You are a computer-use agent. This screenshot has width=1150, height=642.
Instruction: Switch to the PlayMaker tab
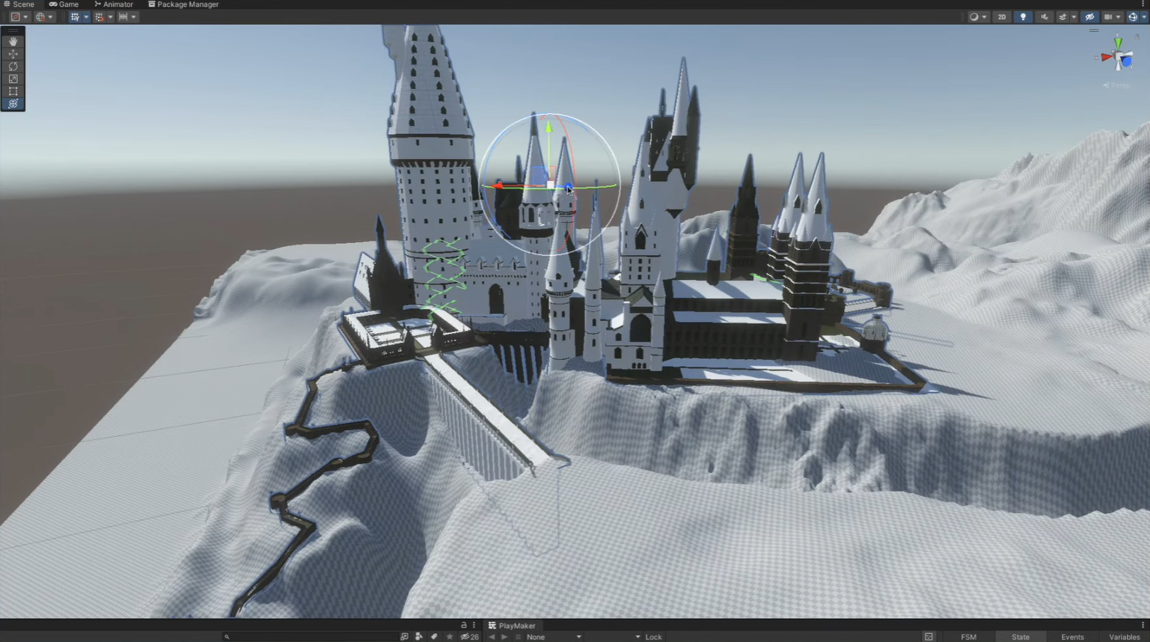[512, 626]
